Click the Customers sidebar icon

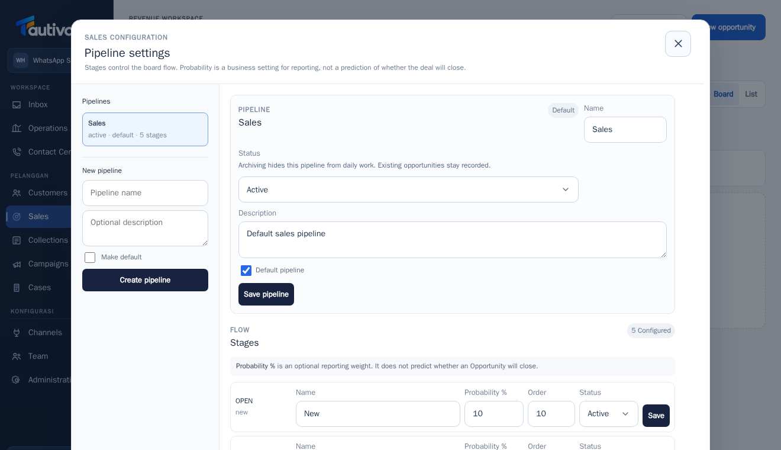[x=17, y=193]
